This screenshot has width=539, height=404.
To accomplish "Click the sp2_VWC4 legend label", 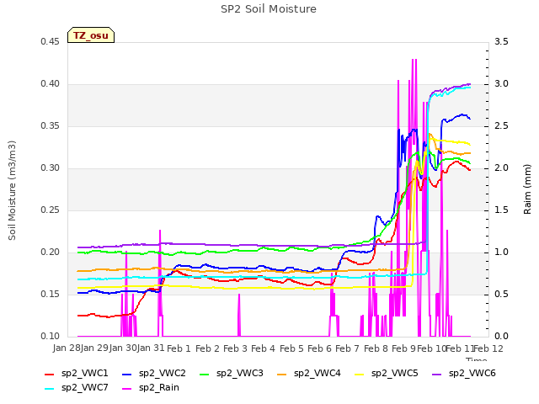I will point(318,373).
